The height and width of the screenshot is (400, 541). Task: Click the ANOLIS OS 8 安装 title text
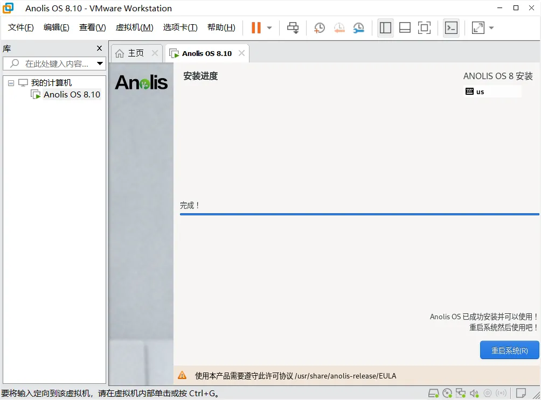coord(498,76)
